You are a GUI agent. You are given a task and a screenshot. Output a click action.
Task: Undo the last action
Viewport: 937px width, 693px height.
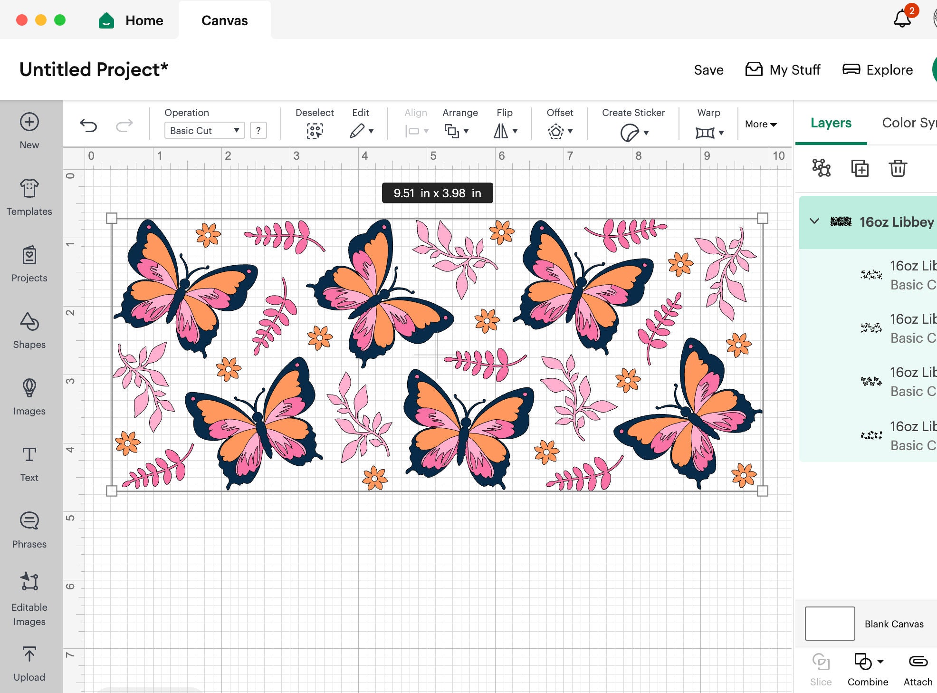click(88, 125)
